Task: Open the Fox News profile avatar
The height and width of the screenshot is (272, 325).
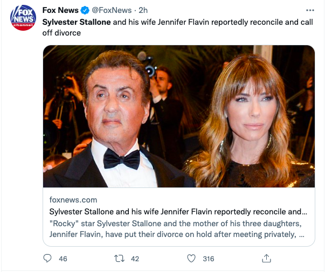Action: point(23,18)
